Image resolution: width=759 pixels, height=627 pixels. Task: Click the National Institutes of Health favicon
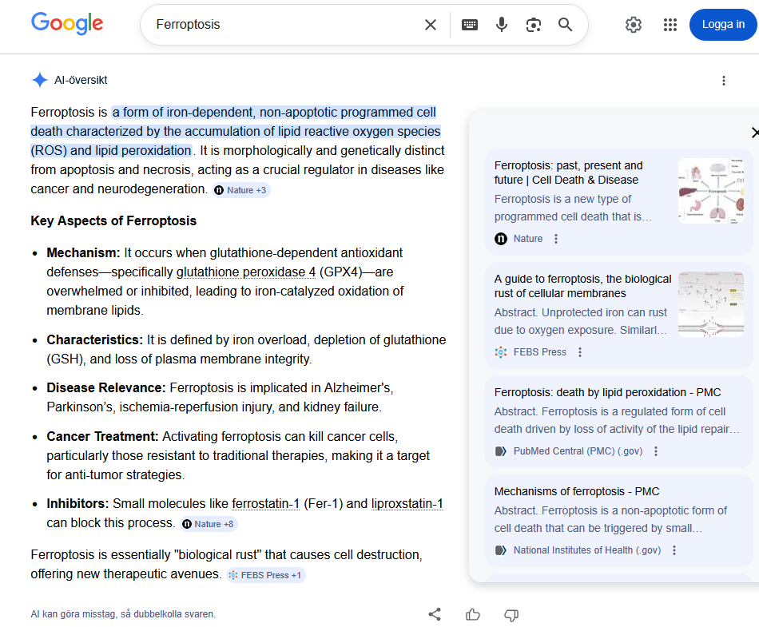click(501, 550)
